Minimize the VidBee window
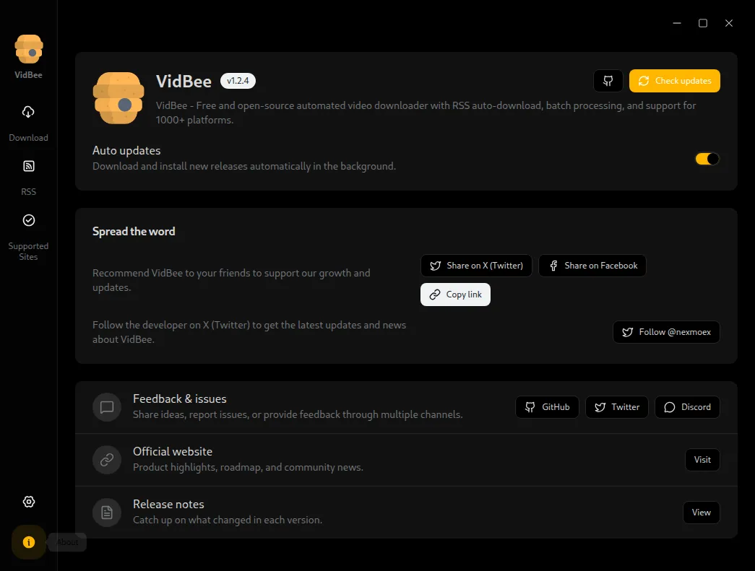This screenshot has height=571, width=755. pyautogui.click(x=677, y=23)
